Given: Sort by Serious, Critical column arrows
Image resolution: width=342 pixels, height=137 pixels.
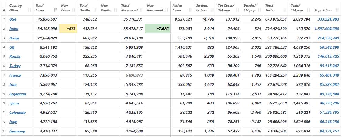Looking at the screenshot, I should pos(212,10).
